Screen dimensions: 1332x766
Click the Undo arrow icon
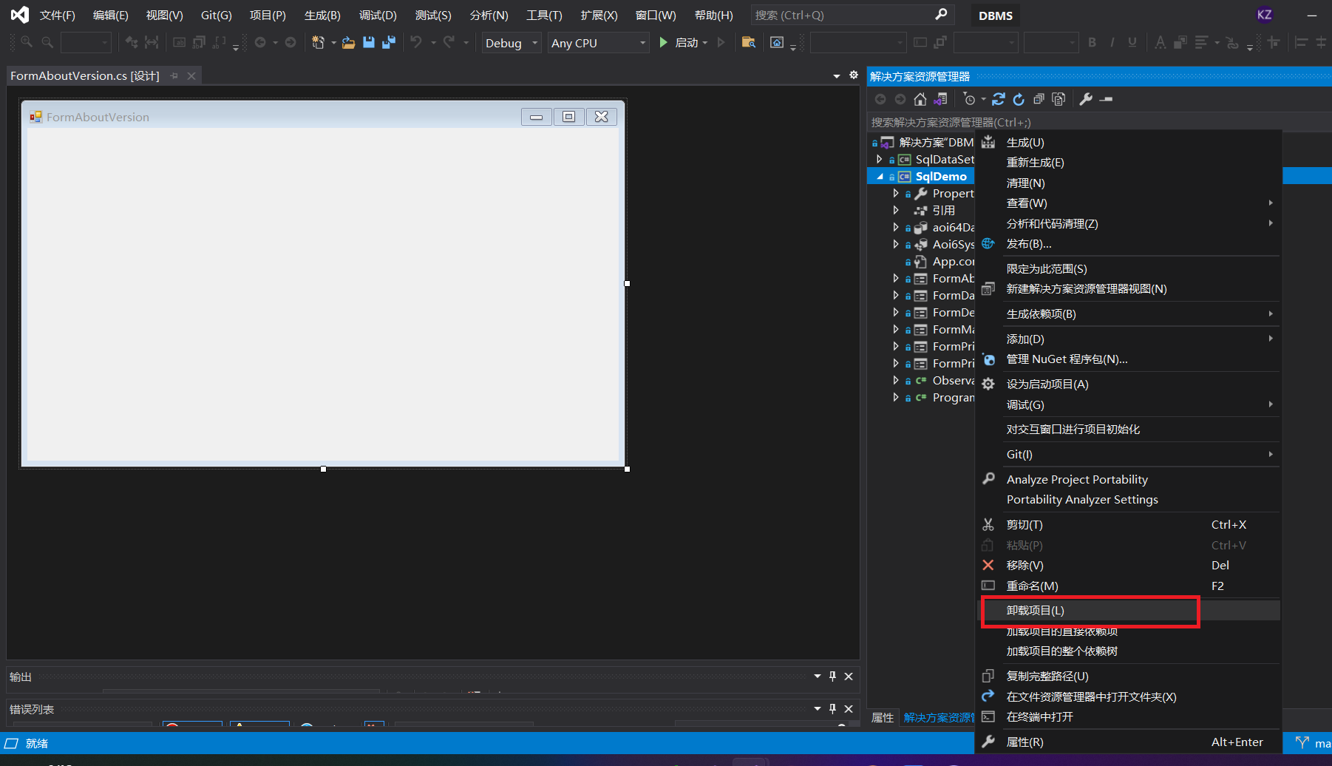coord(416,42)
